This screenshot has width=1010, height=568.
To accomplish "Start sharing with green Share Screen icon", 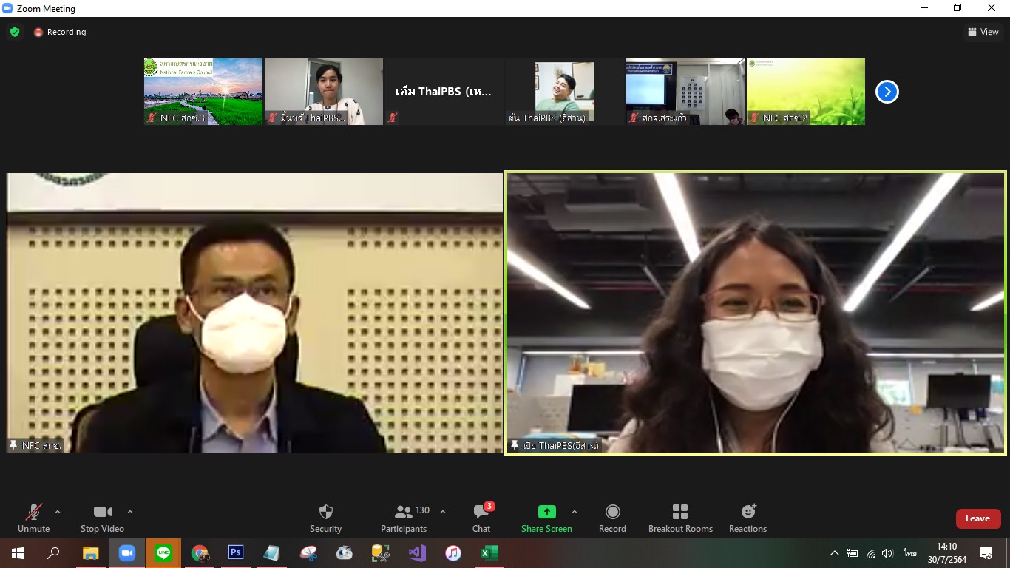I will coord(546,518).
